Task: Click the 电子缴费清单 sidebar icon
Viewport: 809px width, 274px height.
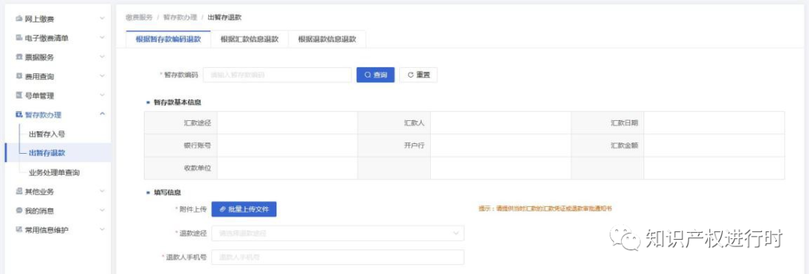Action: pos(19,37)
